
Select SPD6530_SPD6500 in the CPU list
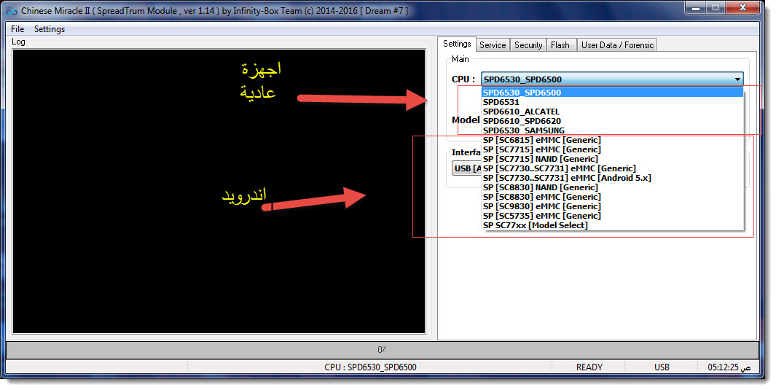coord(612,93)
